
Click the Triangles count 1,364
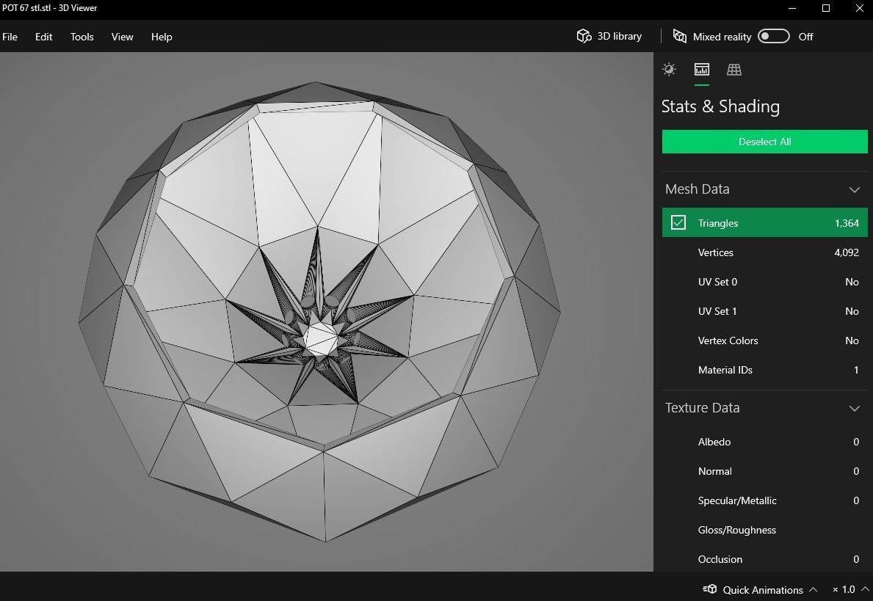[x=847, y=223]
